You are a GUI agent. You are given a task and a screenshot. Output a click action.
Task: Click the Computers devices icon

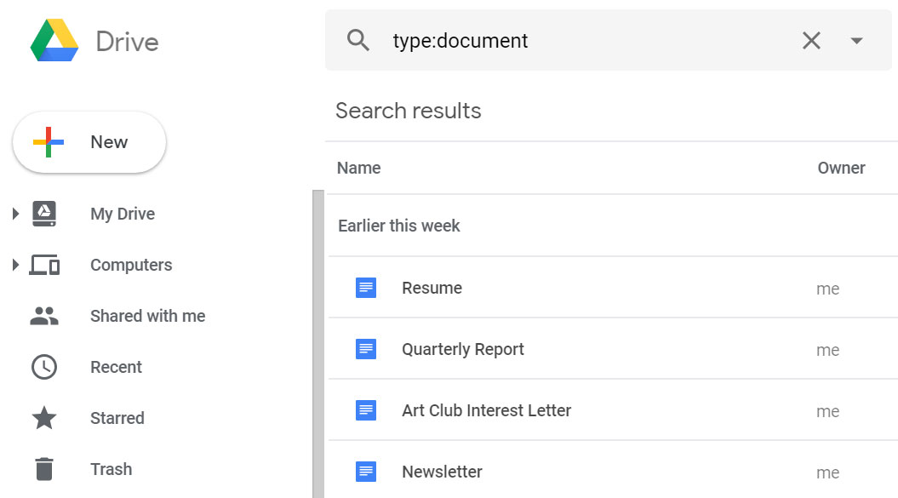(44, 265)
